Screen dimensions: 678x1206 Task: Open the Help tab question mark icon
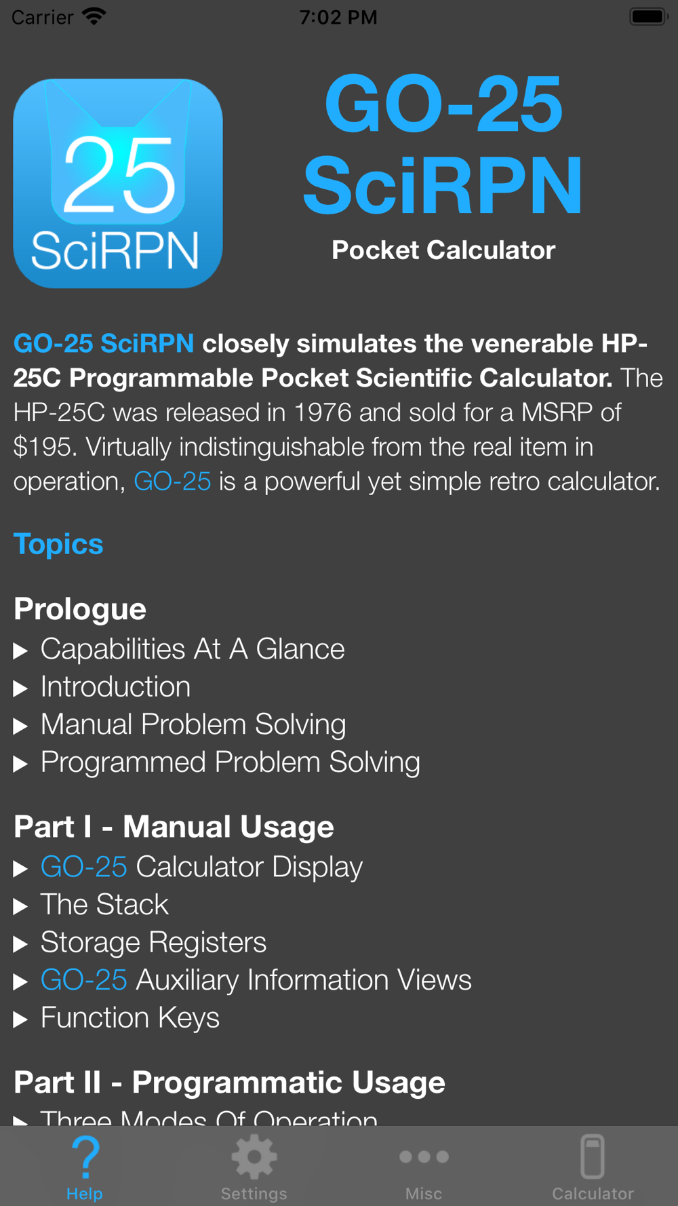click(x=85, y=1157)
